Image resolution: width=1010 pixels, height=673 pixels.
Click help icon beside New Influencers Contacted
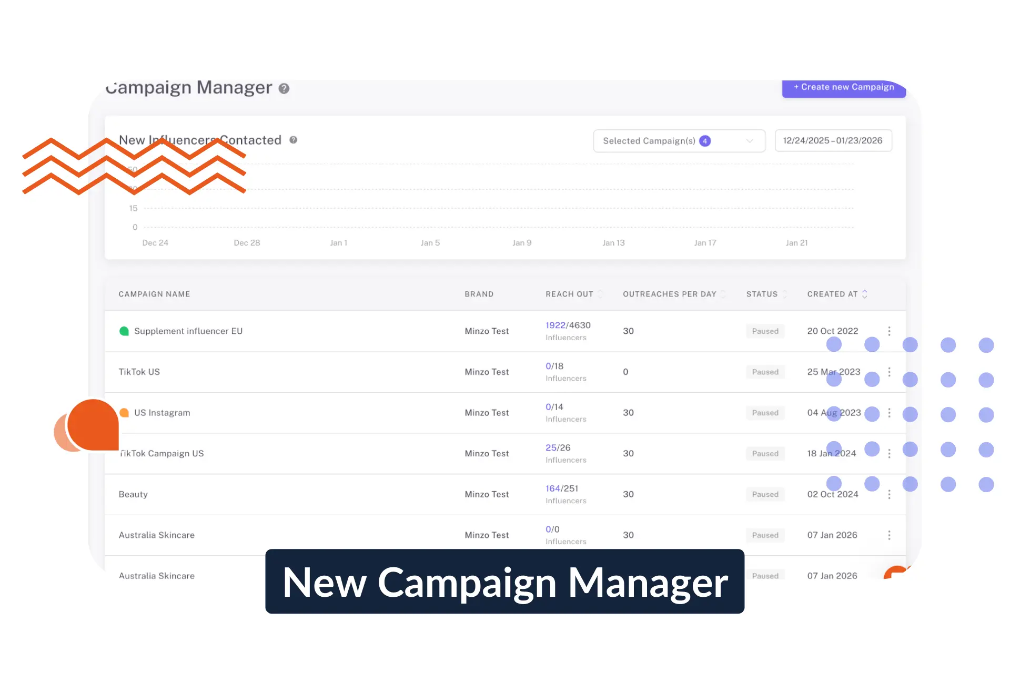click(x=294, y=140)
